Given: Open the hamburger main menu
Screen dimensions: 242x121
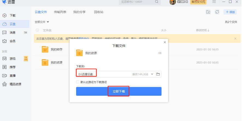Looking at the screenshot, I should pyautogui.click(x=214, y=2).
